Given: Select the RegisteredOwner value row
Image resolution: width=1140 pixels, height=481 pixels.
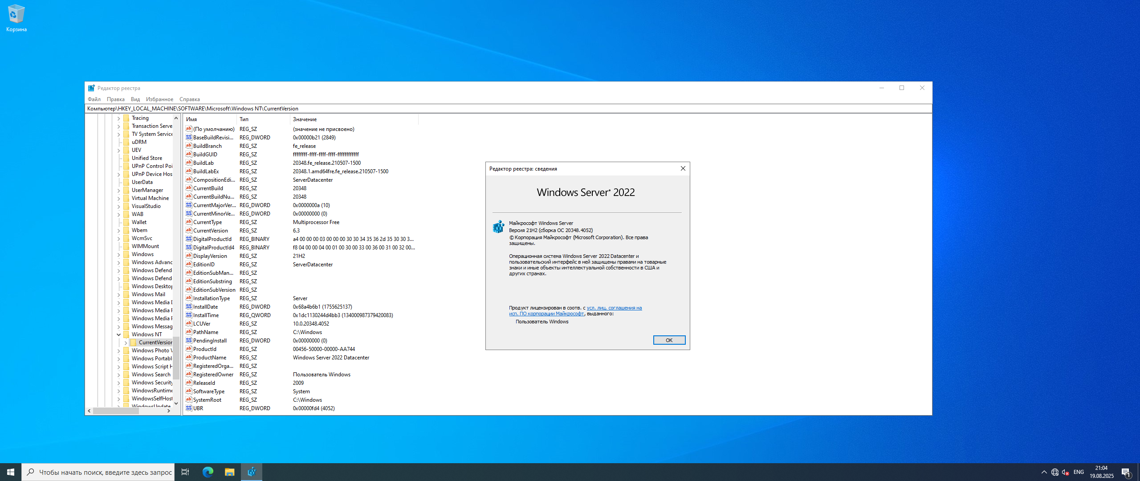Looking at the screenshot, I should (301, 375).
